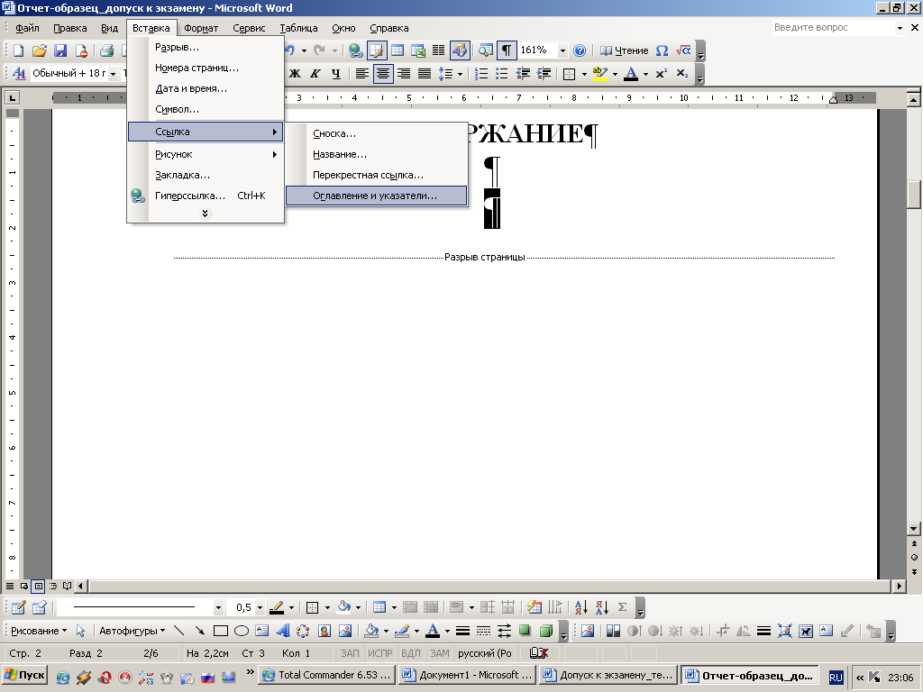Click the Пуск start button
Viewport: 923px width, 692px height.
click(x=24, y=675)
